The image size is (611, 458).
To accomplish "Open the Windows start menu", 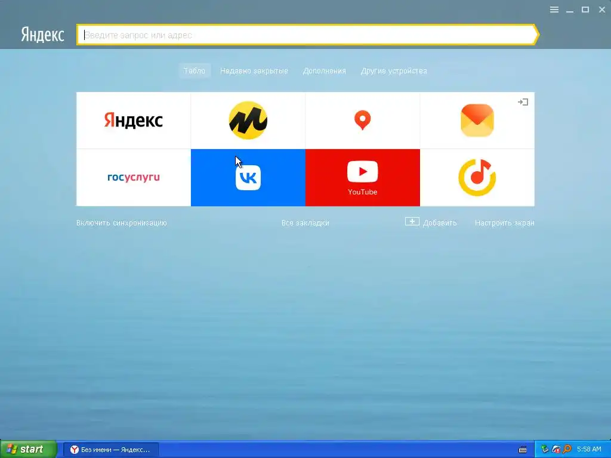I will [x=29, y=449].
